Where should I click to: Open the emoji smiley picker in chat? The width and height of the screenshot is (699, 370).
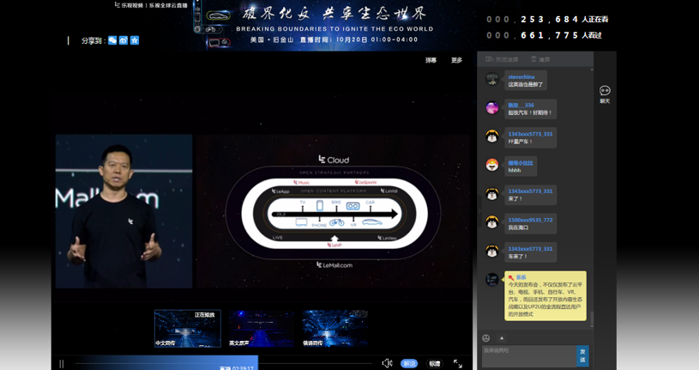coord(486,338)
